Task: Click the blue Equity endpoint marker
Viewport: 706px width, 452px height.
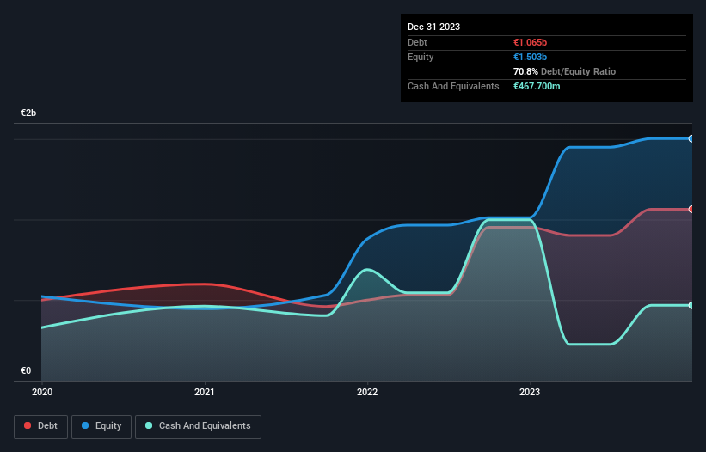Action: [x=691, y=139]
